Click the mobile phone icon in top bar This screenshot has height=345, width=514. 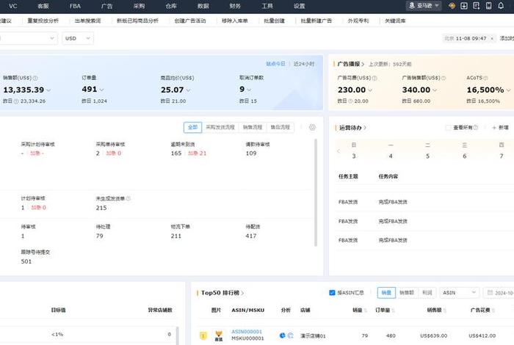(488, 6)
